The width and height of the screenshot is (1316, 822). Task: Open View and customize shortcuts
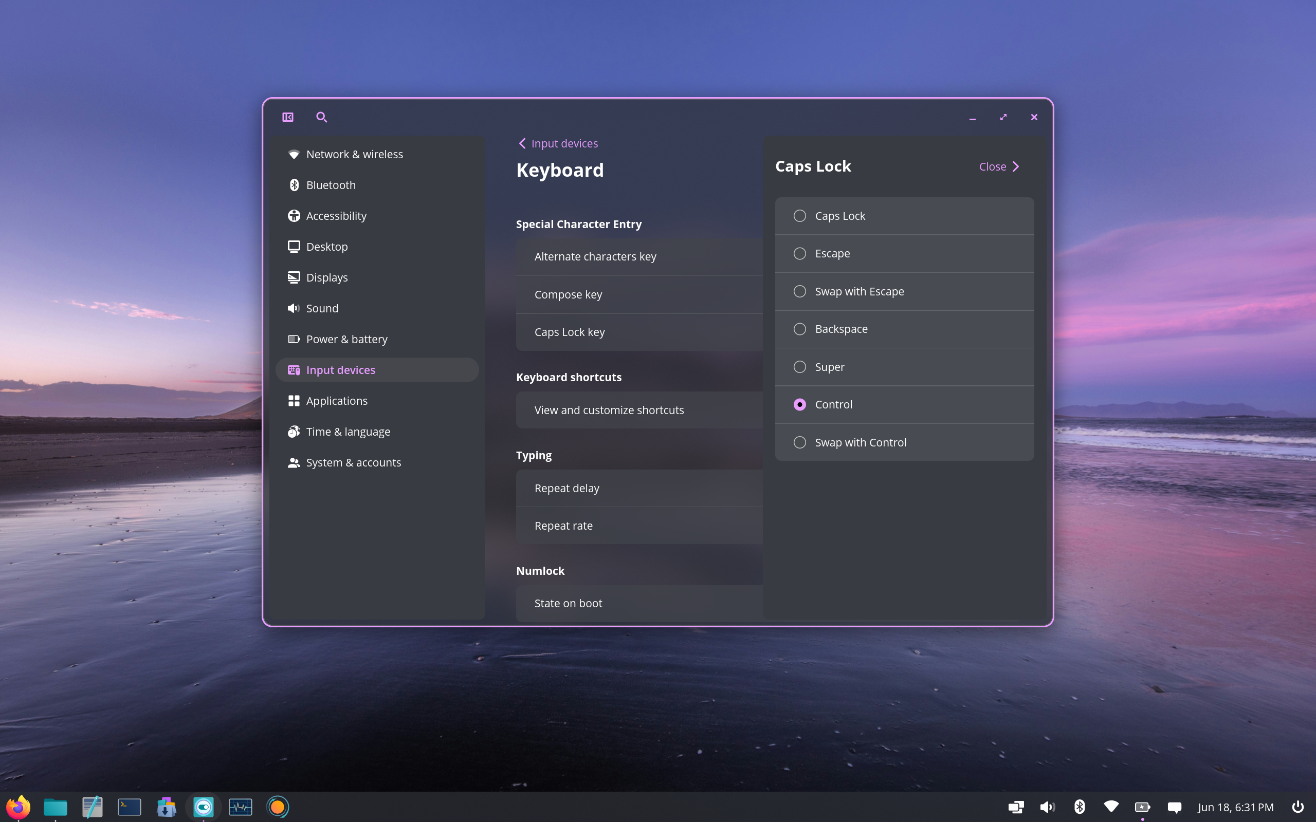pos(639,410)
